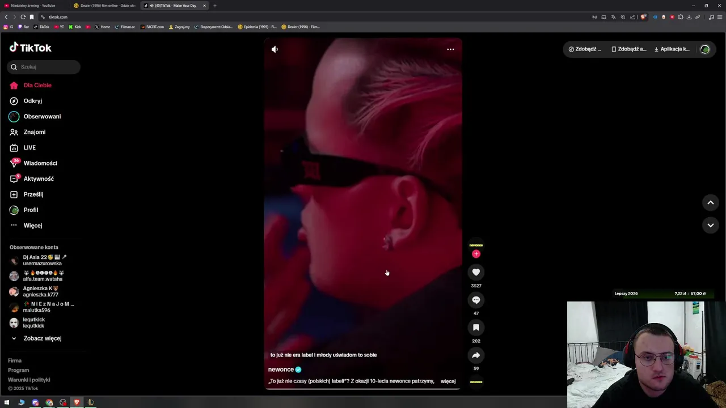Share the video with the arrow icon
The image size is (726, 408).
476,355
